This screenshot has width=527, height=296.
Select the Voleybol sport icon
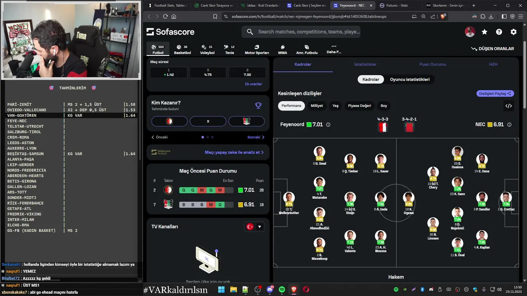click(207, 49)
